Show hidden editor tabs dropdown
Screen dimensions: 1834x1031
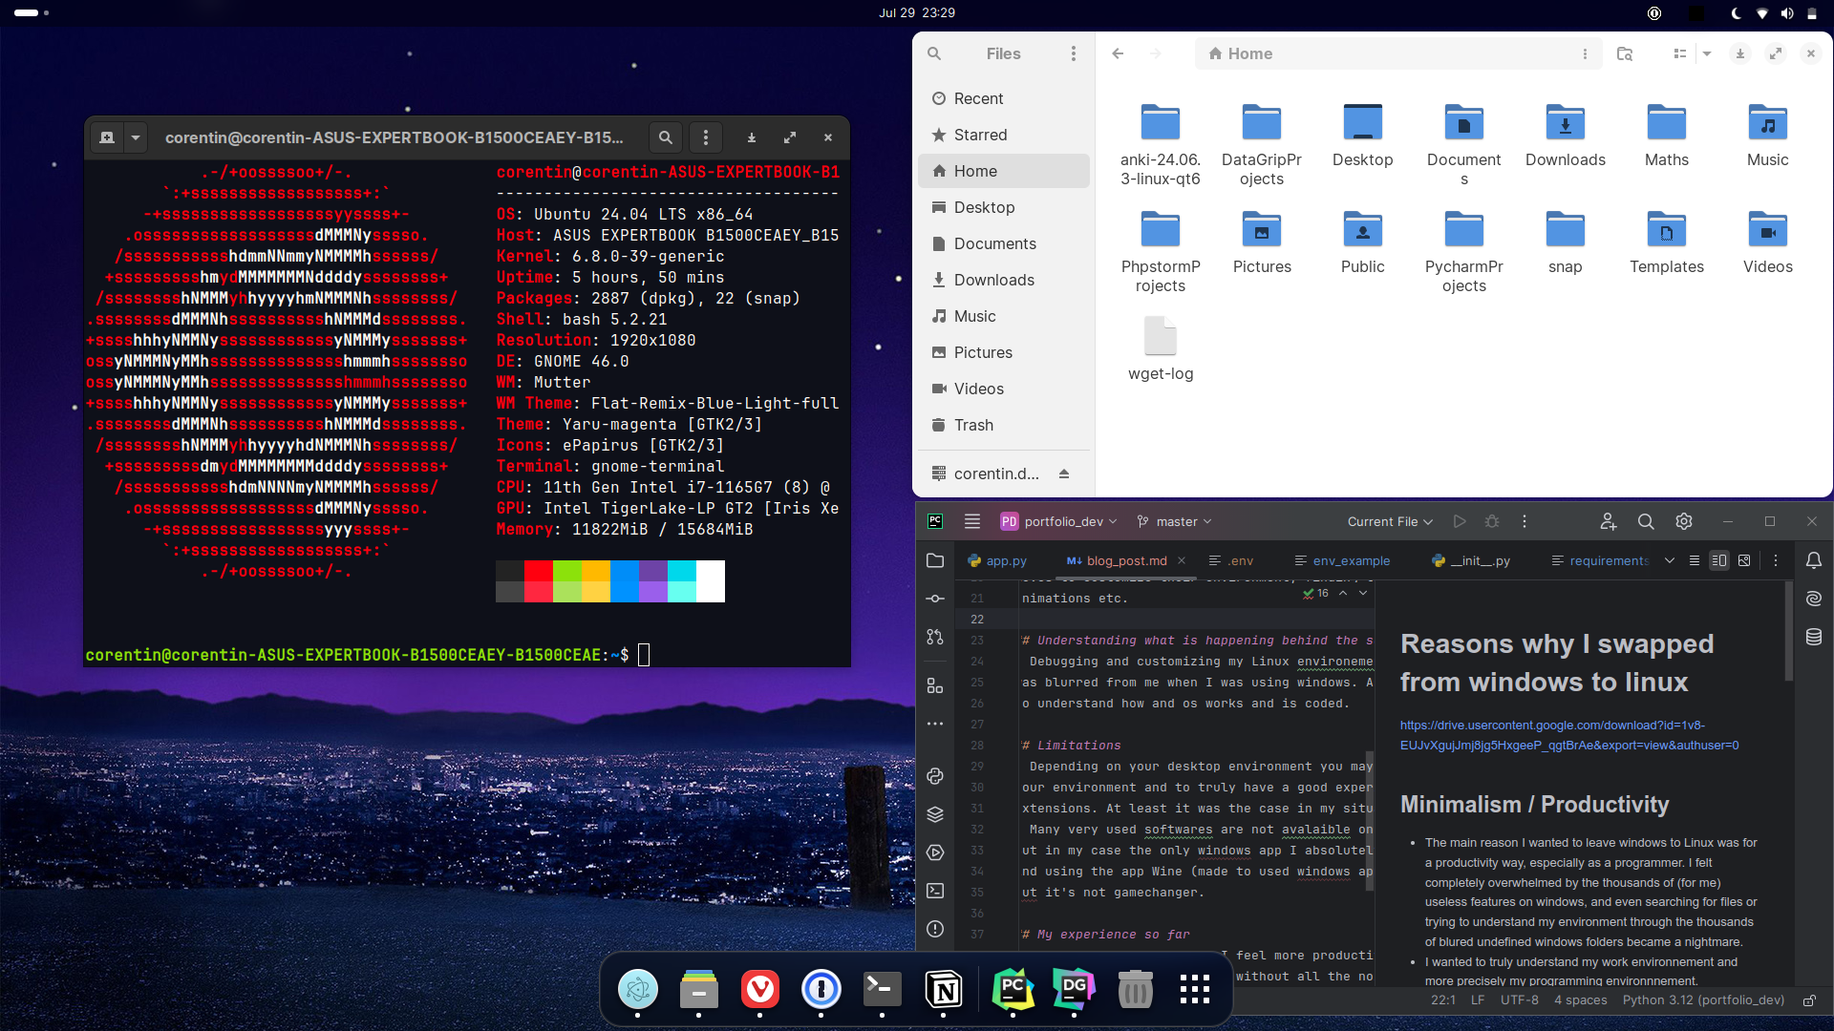click(x=1670, y=560)
